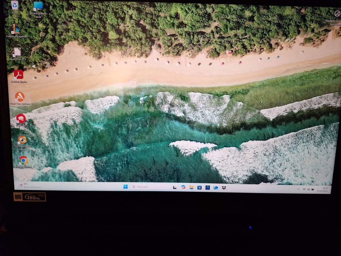Open FastStone Image Viewer shortcut

coord(22,143)
